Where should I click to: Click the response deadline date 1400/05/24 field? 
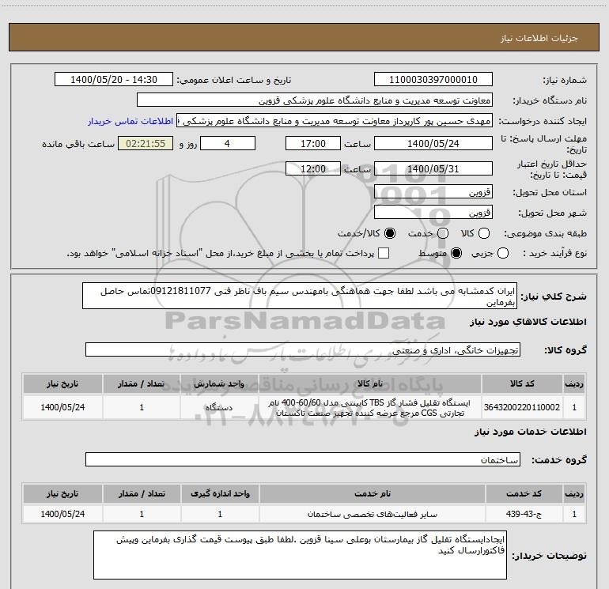click(x=433, y=143)
